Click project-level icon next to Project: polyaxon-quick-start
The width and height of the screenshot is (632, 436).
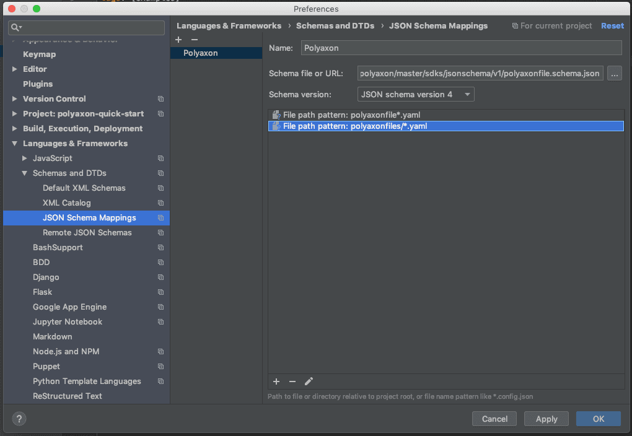click(x=161, y=113)
